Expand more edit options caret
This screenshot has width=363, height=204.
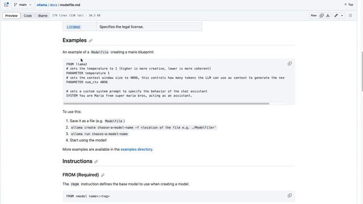[342, 15]
